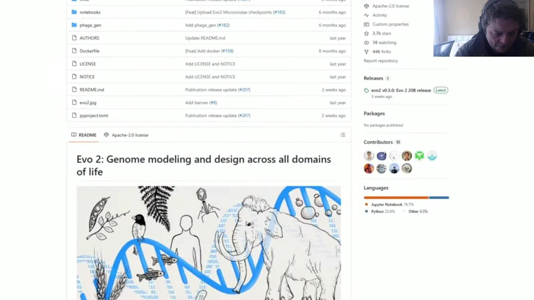Open the README outline menu
This screenshot has height=300, width=534.
pos(343,135)
